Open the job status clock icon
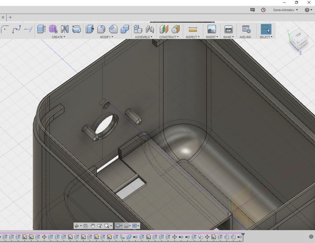 (263, 10)
